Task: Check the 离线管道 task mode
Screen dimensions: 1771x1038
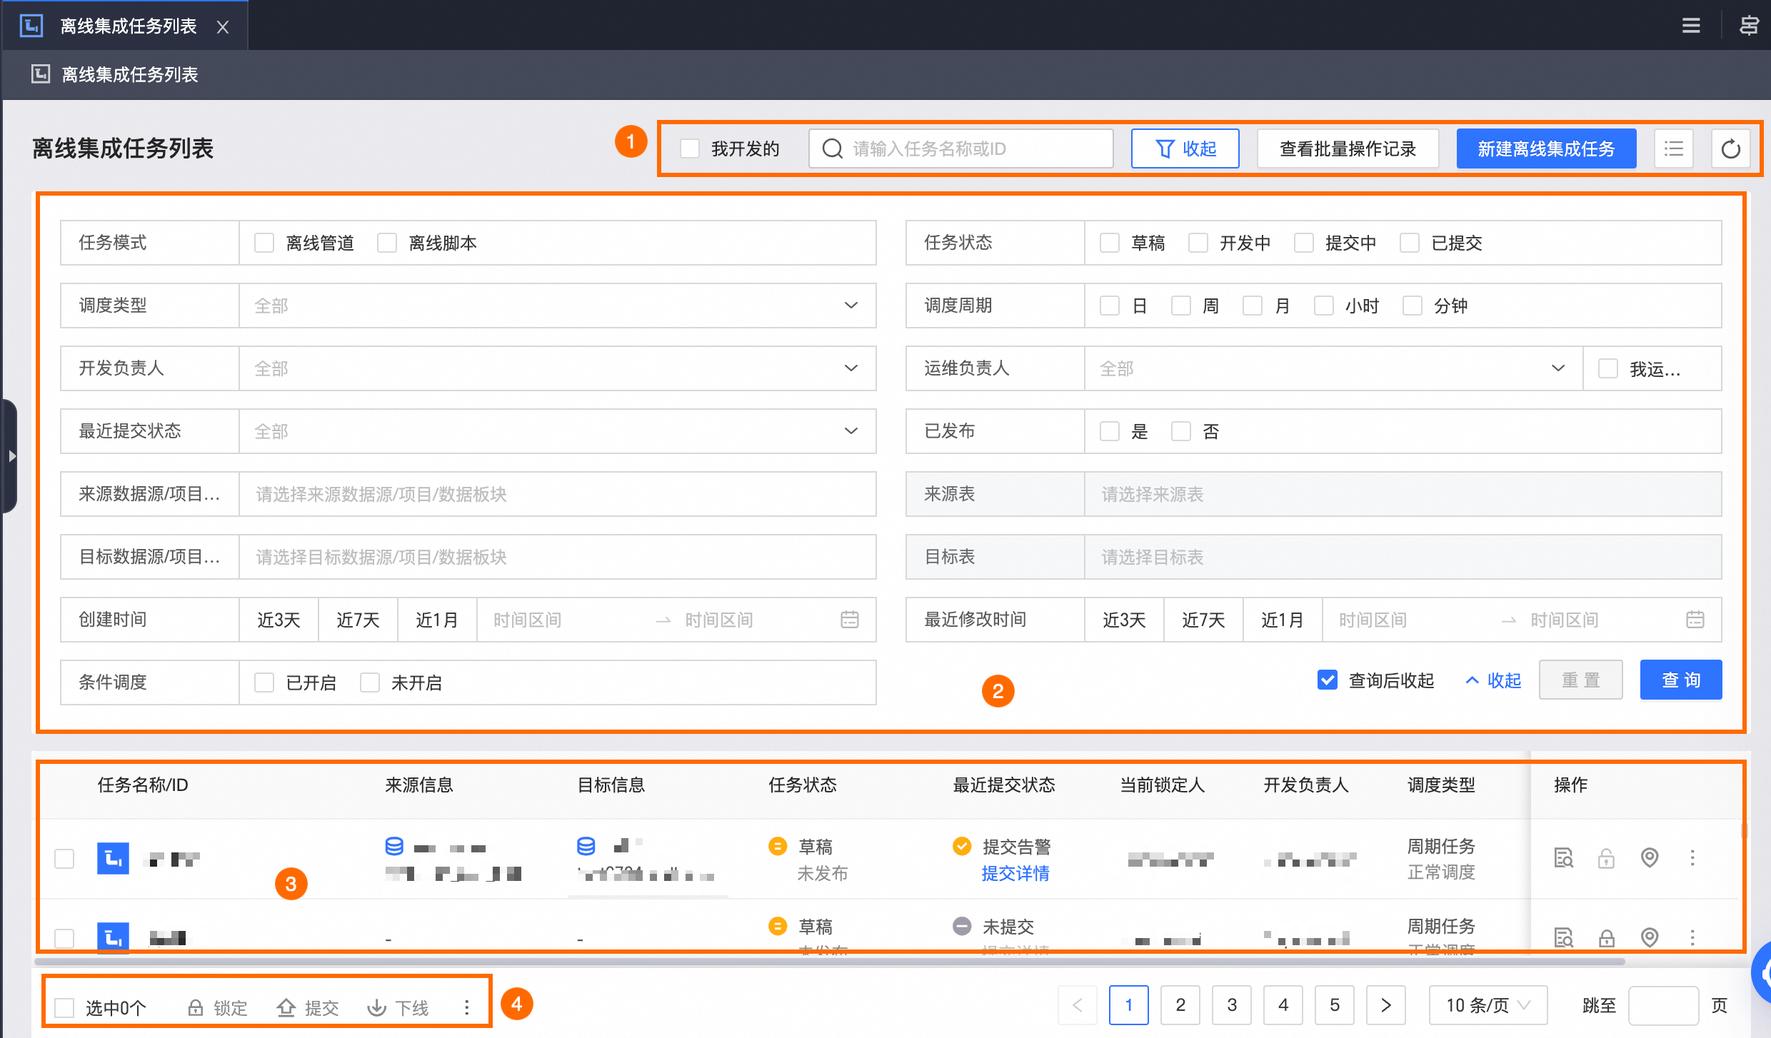Action: 264,243
